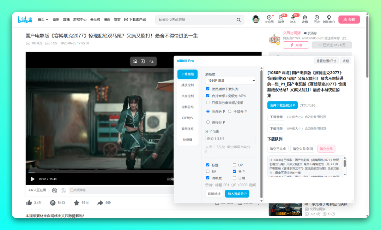Click the 合并下载当前分 P button
The image size is (381, 230).
coord(282,105)
